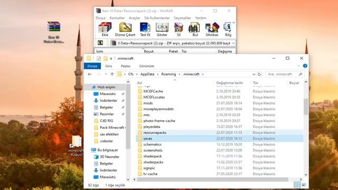Sort by Tür column in Explorer
This screenshot has width=338, height=190.
pos(256,83)
